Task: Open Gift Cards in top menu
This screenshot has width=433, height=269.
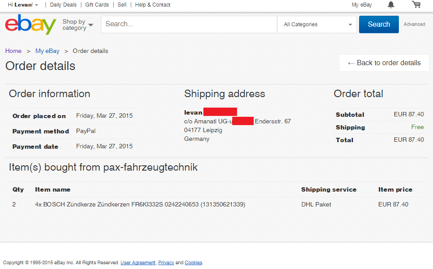Action: 97,5
